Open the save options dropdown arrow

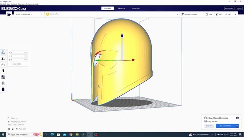click(x=237, y=126)
